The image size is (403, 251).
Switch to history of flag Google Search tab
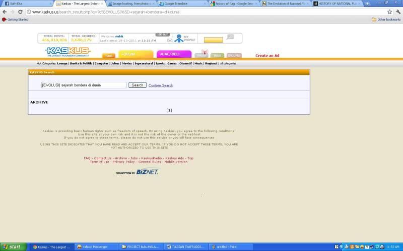[234, 4]
